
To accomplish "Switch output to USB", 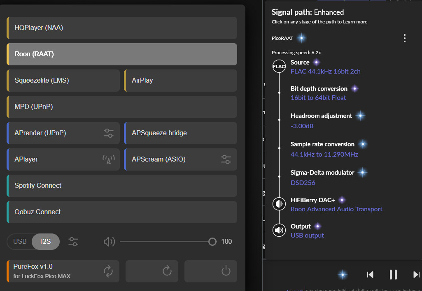I will [x=20, y=242].
